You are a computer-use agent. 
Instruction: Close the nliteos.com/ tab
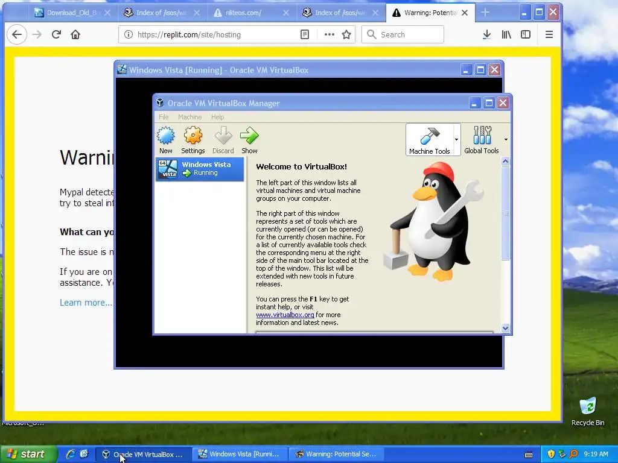(x=286, y=13)
